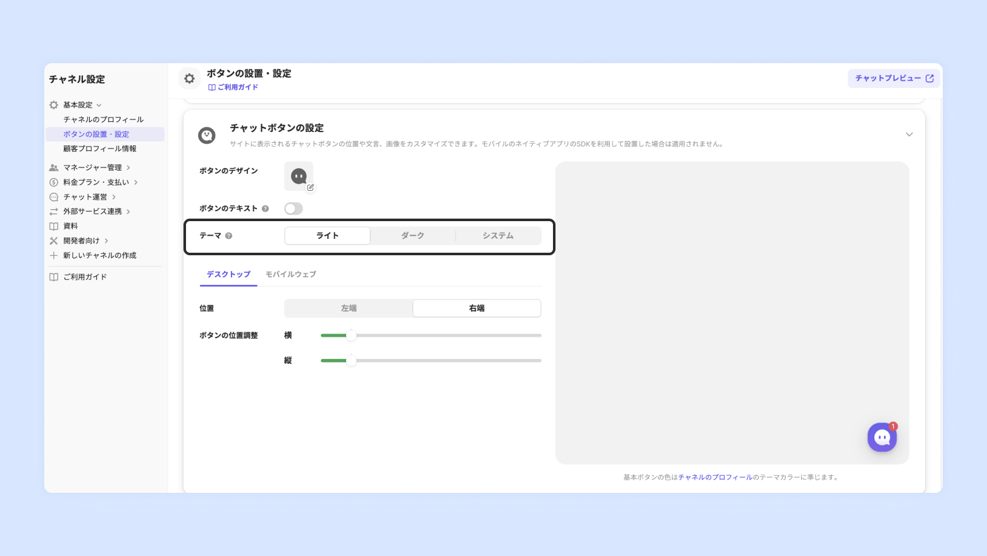Click the チャット運営 chat bubble icon
The height and width of the screenshot is (556, 987).
[x=54, y=197]
